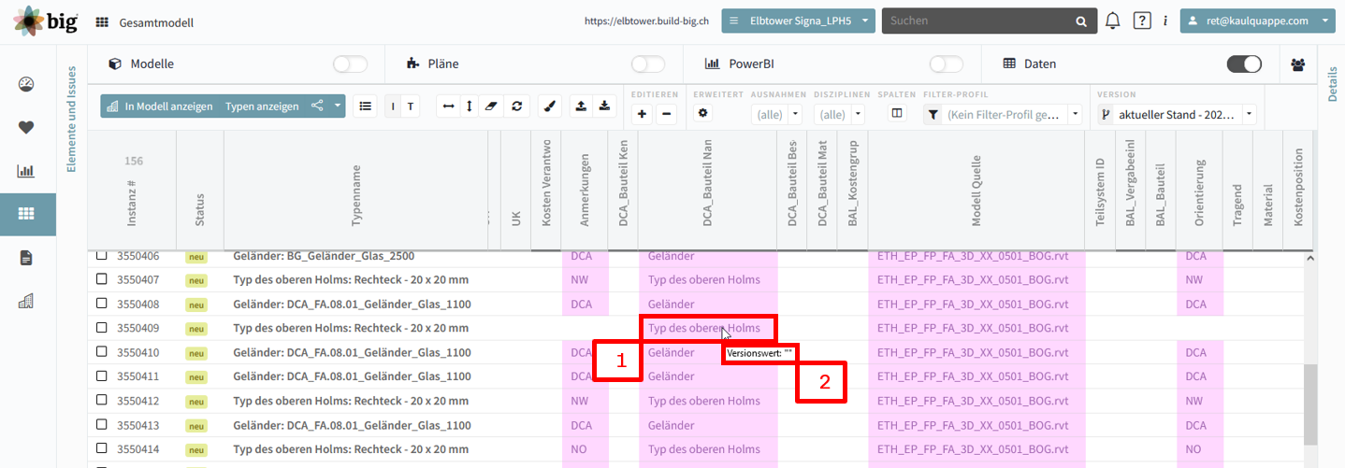Disable the Daten toggle switch
This screenshot has height=468, width=1345.
1244,64
